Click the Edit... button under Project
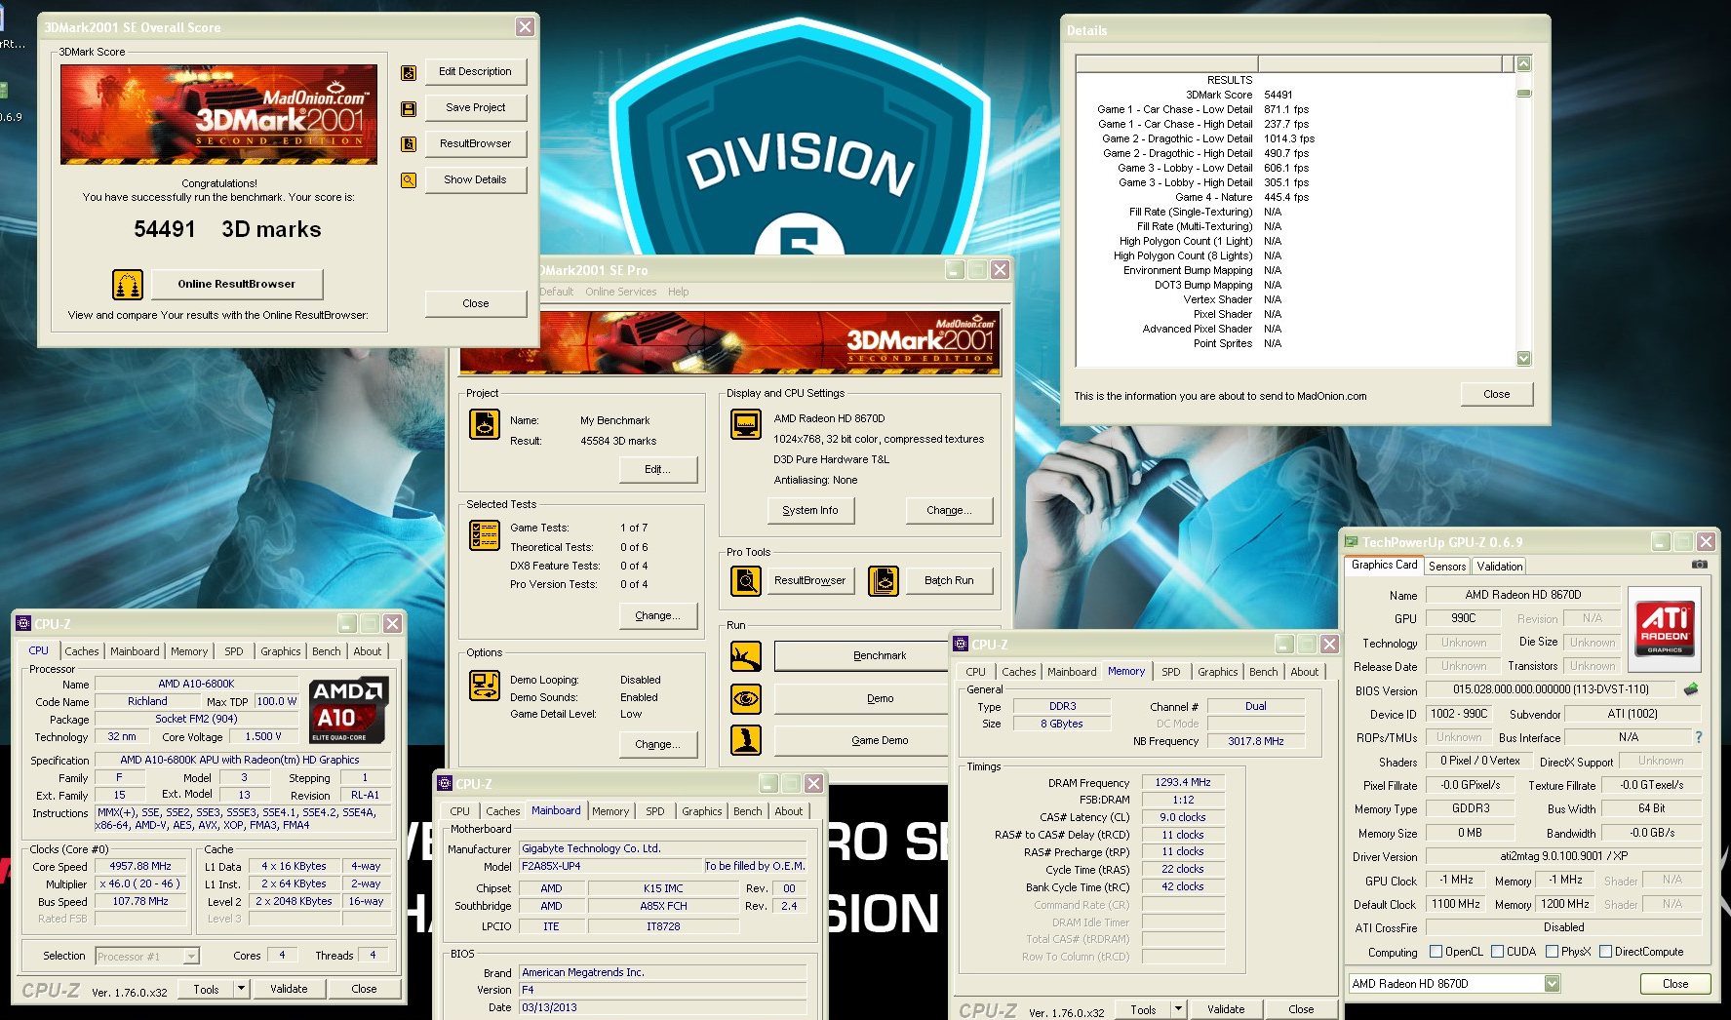 click(x=658, y=470)
